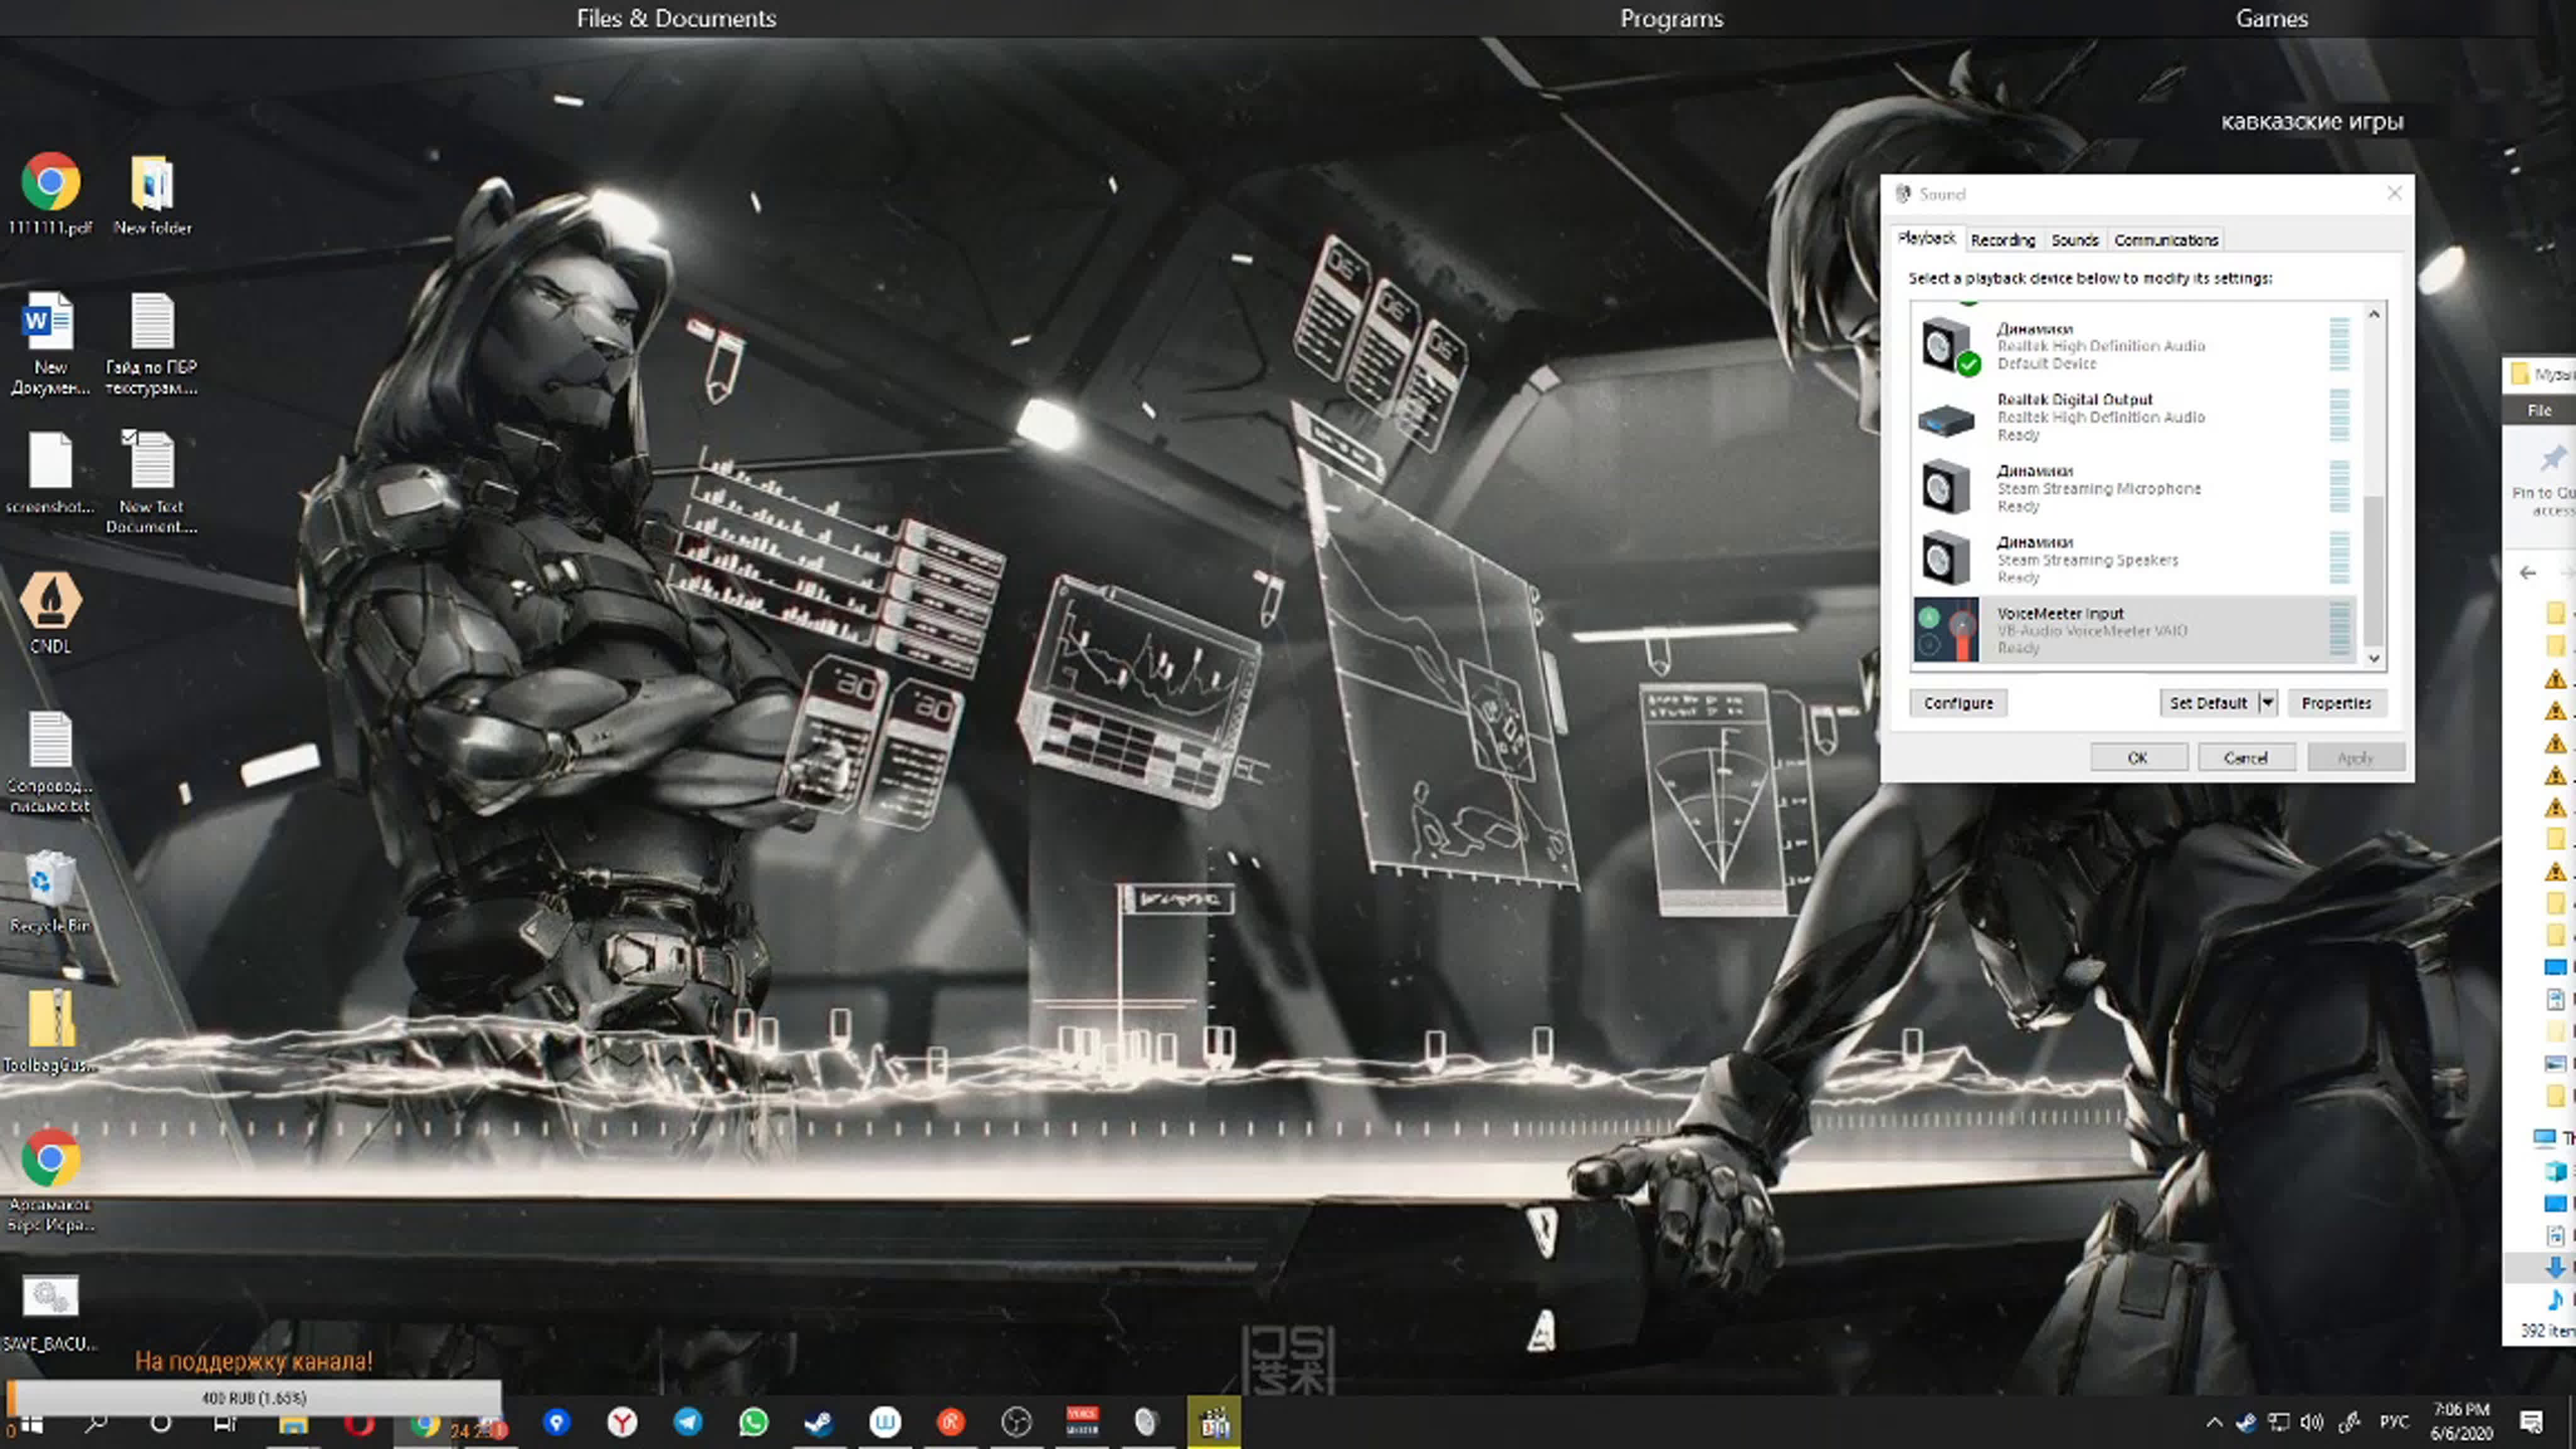Image resolution: width=2576 pixels, height=1449 pixels.
Task: Select the SAVE_BACU batch file icon
Action: pyautogui.click(x=50, y=1313)
